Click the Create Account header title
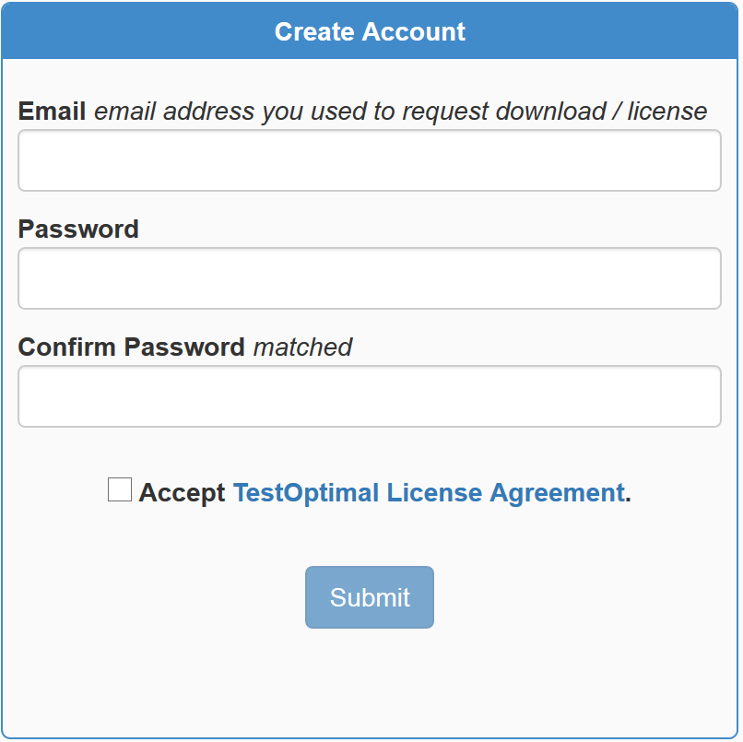Screen dimensions: 743x742 [370, 31]
